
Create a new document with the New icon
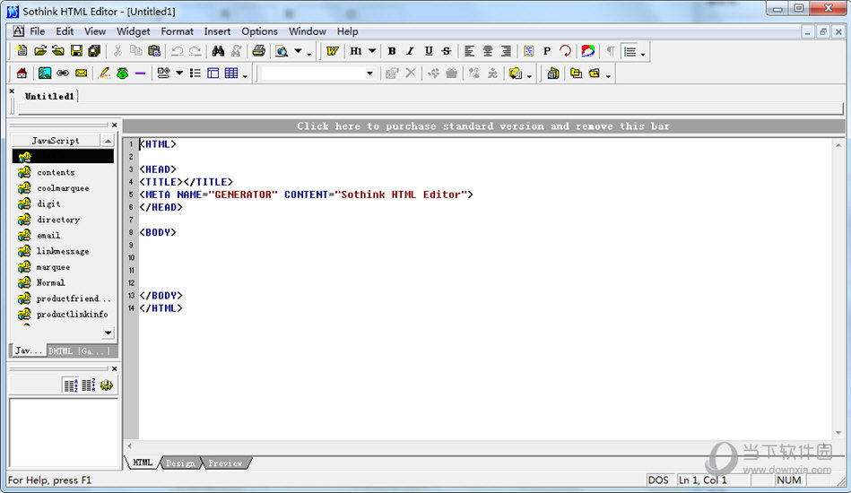[22, 51]
